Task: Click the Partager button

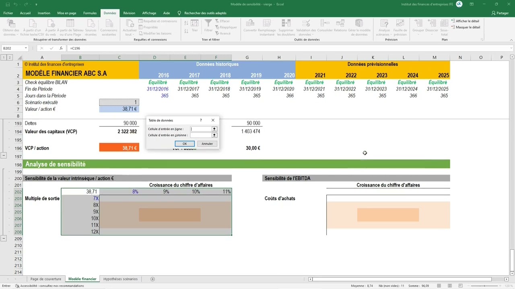Action: tap(500, 13)
